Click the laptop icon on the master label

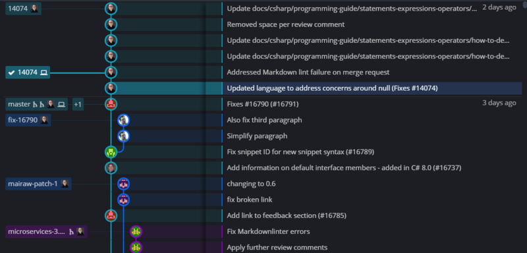click(61, 105)
